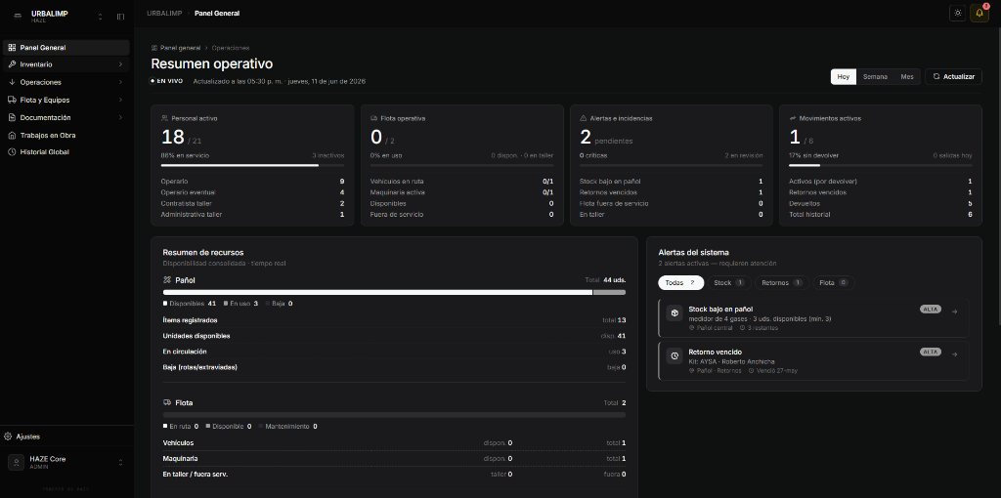Show Todas alerts tab
This screenshot has height=498, width=1001.
pos(681,282)
